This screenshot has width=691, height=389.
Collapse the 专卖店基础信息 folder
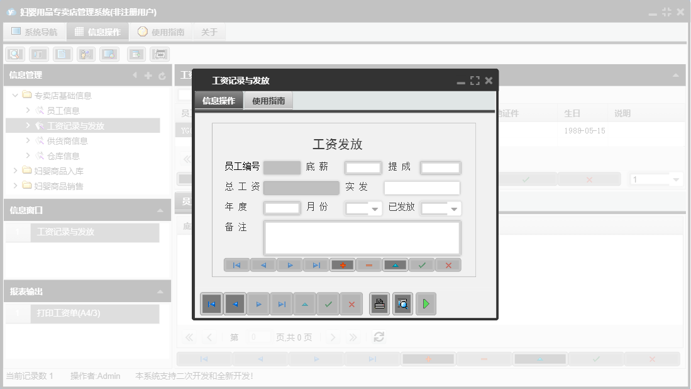point(14,95)
